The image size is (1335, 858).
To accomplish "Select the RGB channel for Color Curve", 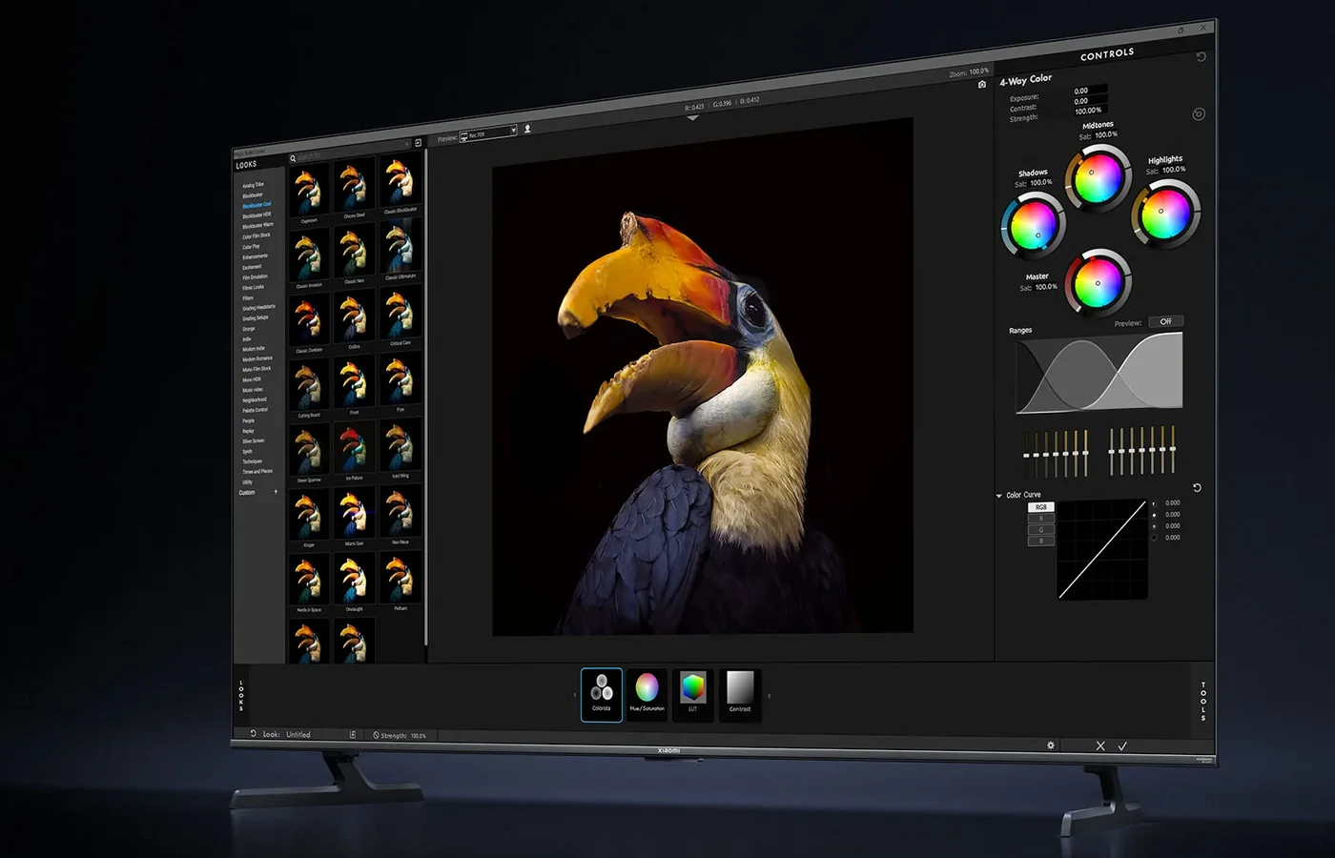I will pos(1040,507).
